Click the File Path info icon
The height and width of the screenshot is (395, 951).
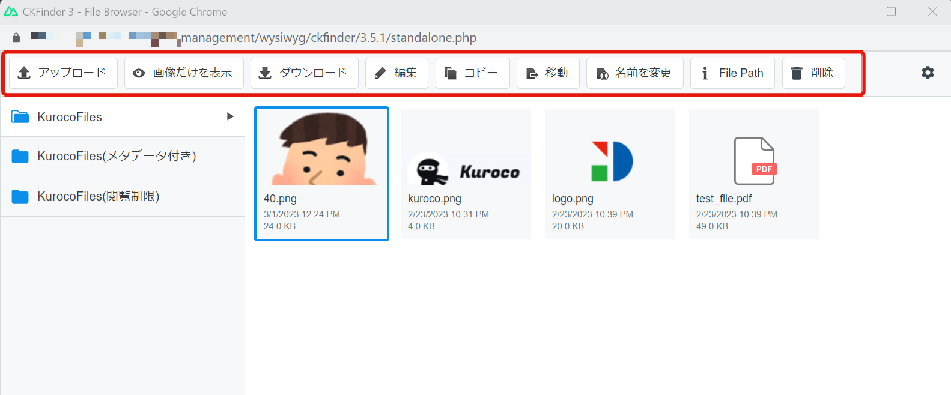point(705,73)
